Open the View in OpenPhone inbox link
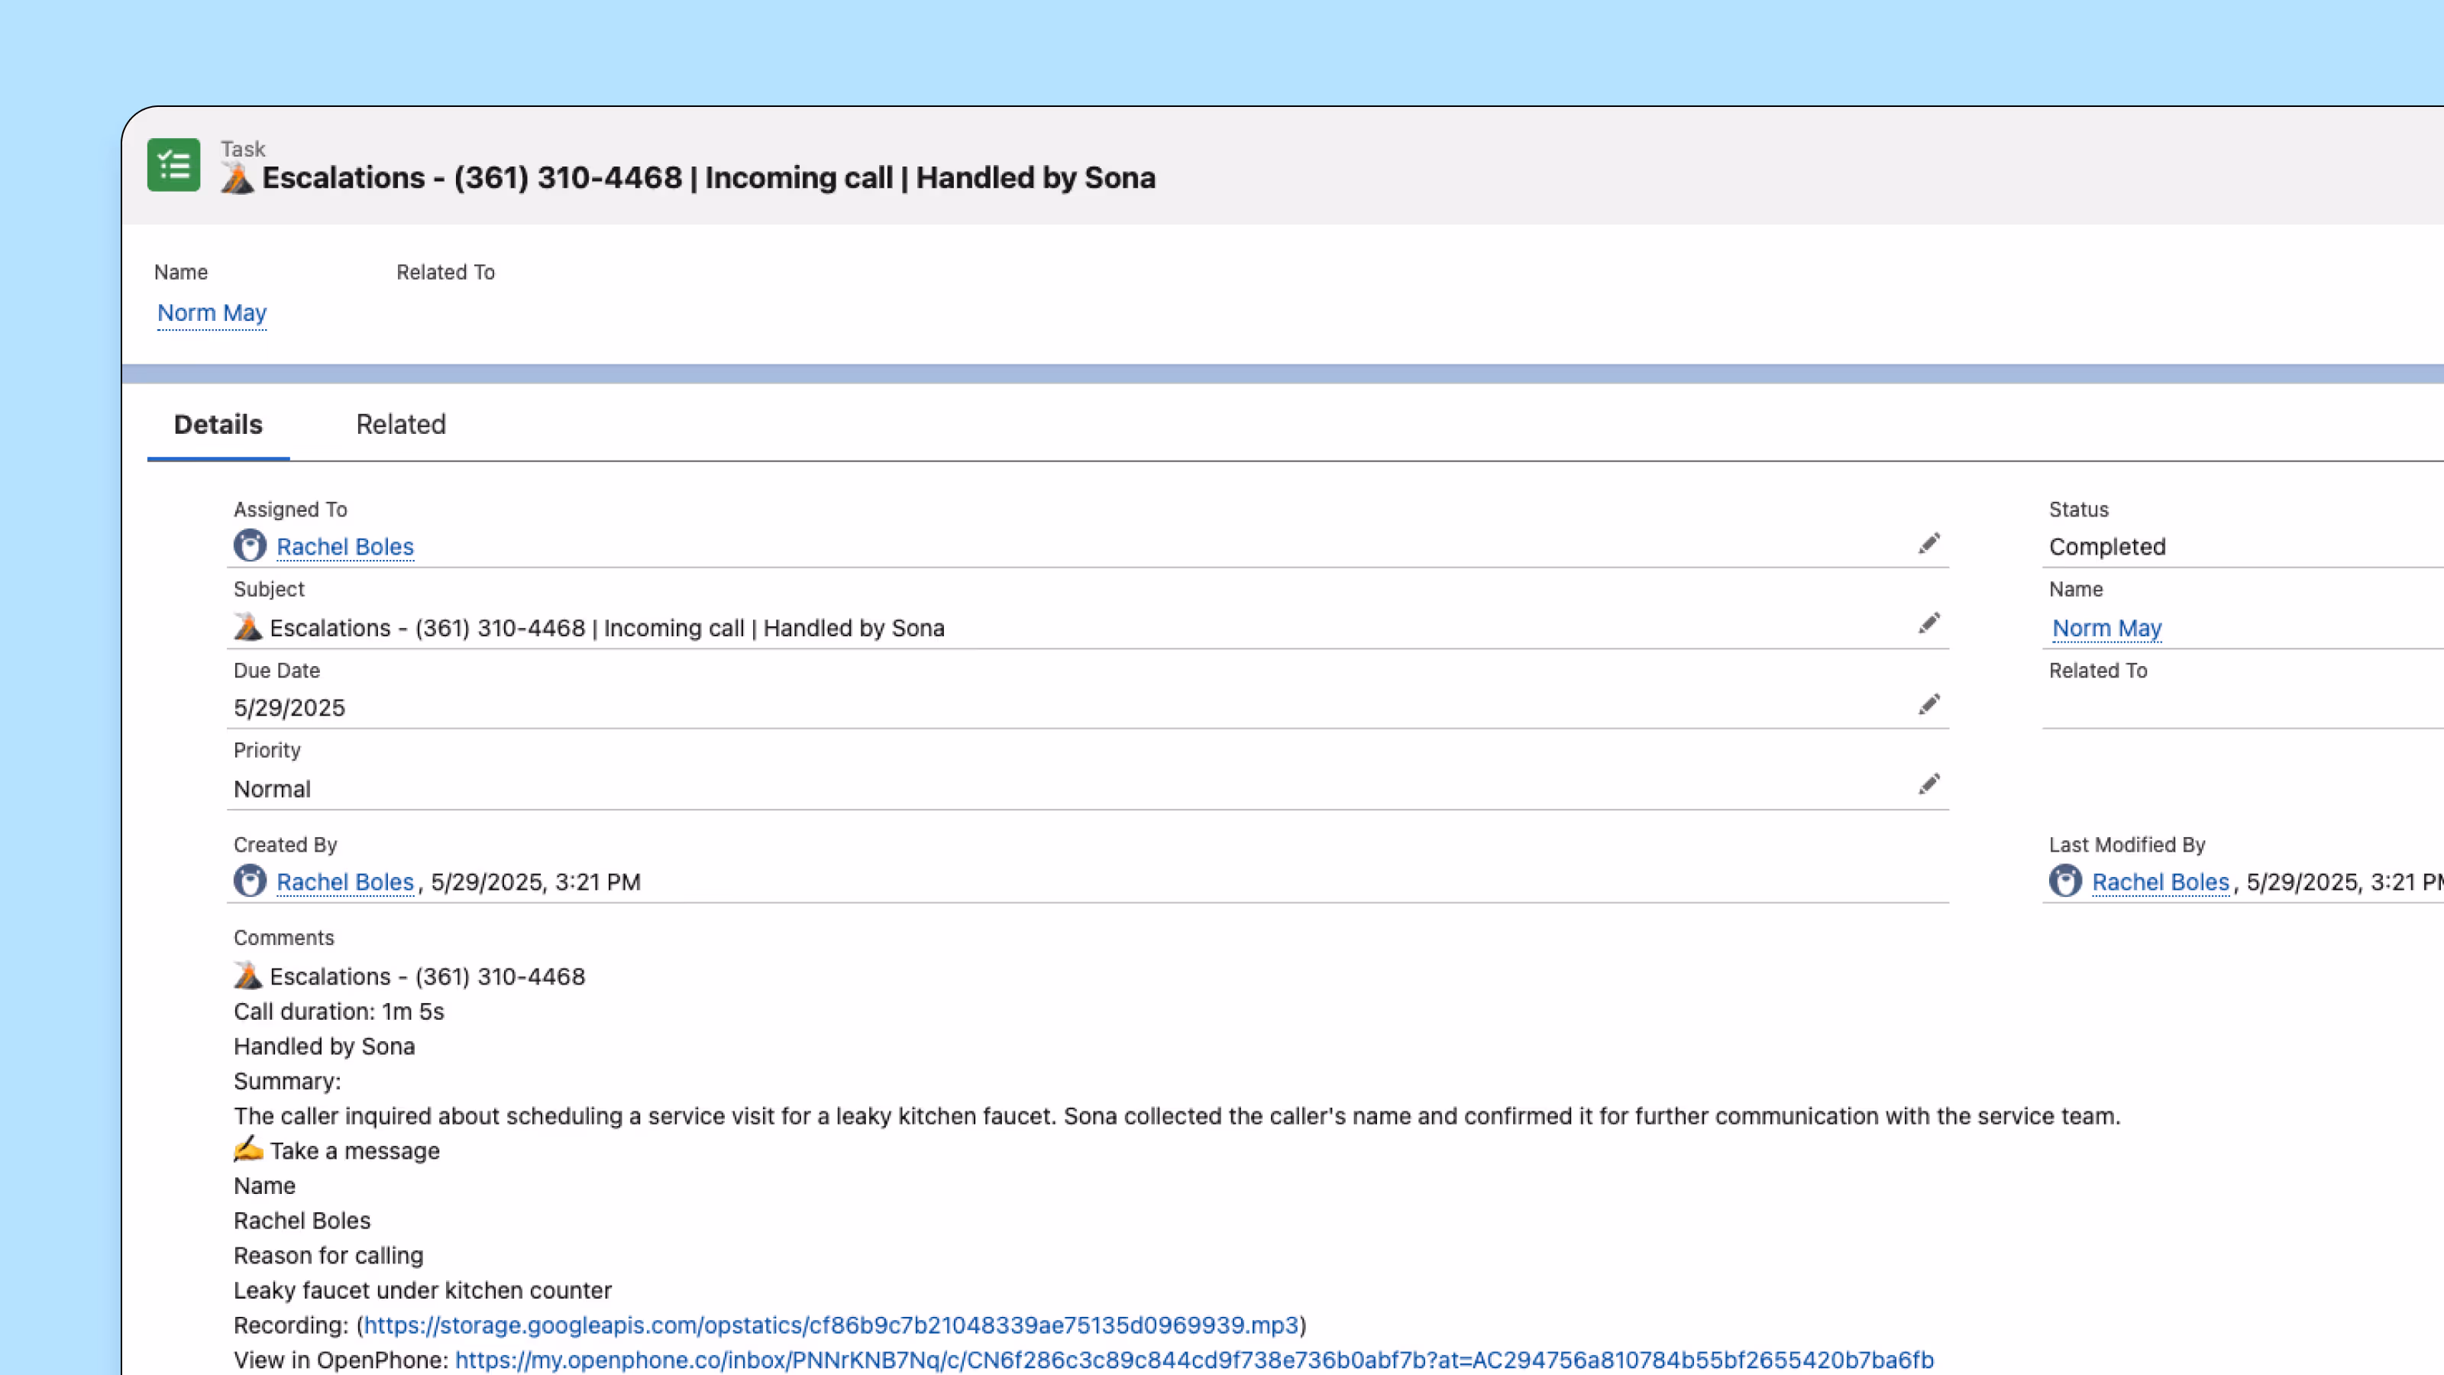This screenshot has height=1375, width=2444. (1194, 1360)
